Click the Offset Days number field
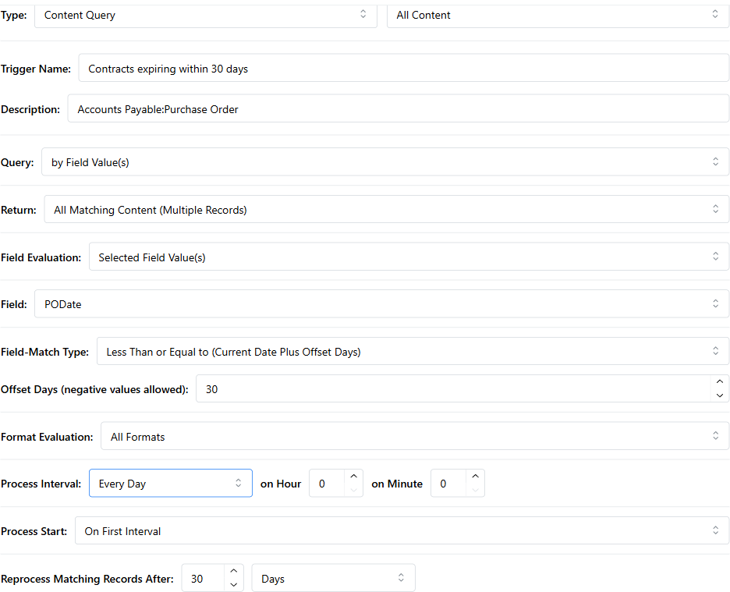The height and width of the screenshot is (592, 730). pos(453,389)
